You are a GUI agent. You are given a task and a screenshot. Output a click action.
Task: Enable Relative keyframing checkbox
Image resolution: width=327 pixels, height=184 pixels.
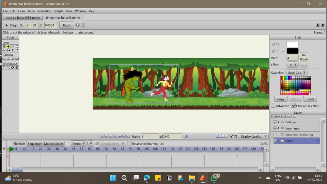pos(129,144)
